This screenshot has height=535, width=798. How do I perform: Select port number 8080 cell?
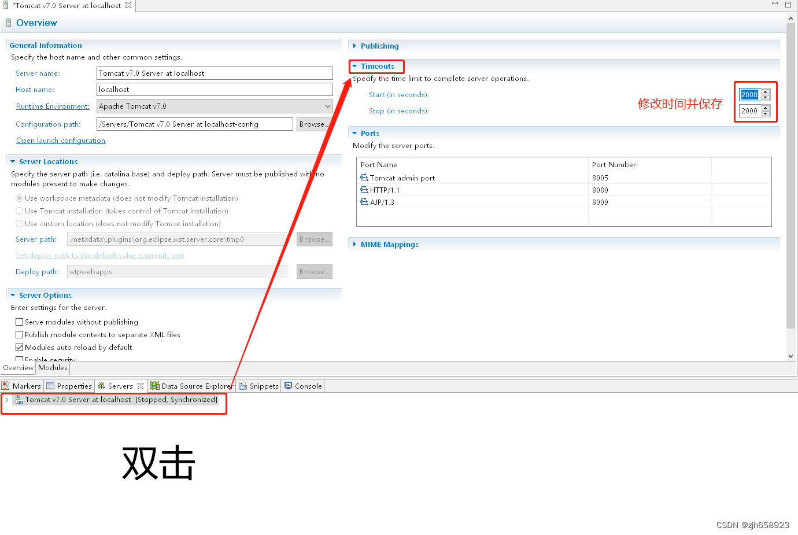pyautogui.click(x=649, y=190)
